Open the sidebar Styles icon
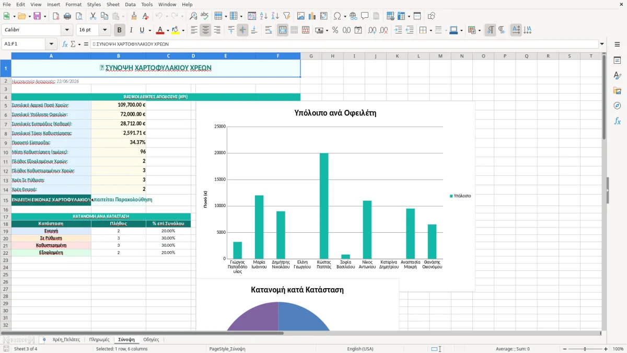This screenshot has width=627, height=353. click(617, 75)
